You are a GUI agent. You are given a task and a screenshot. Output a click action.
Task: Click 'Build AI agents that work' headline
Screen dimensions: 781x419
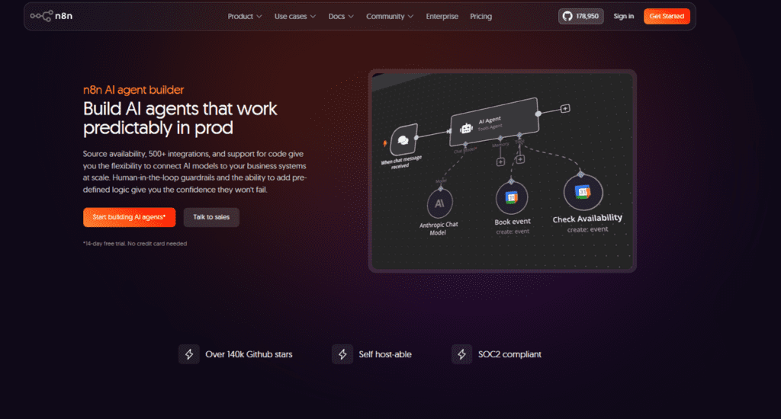click(x=180, y=108)
